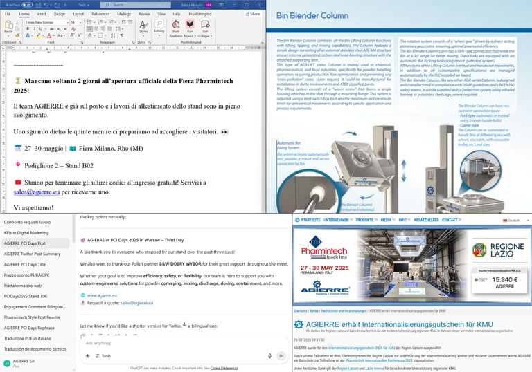This screenshot has width=532, height=372.
Task: Click the Center alignment icon
Action: 96,29
